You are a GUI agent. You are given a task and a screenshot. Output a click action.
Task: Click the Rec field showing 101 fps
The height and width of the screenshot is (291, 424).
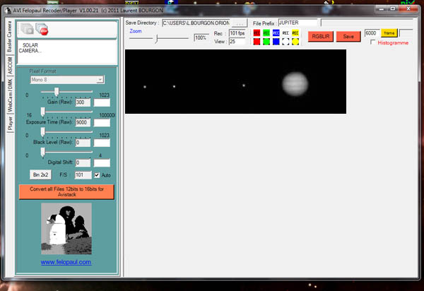(237, 33)
